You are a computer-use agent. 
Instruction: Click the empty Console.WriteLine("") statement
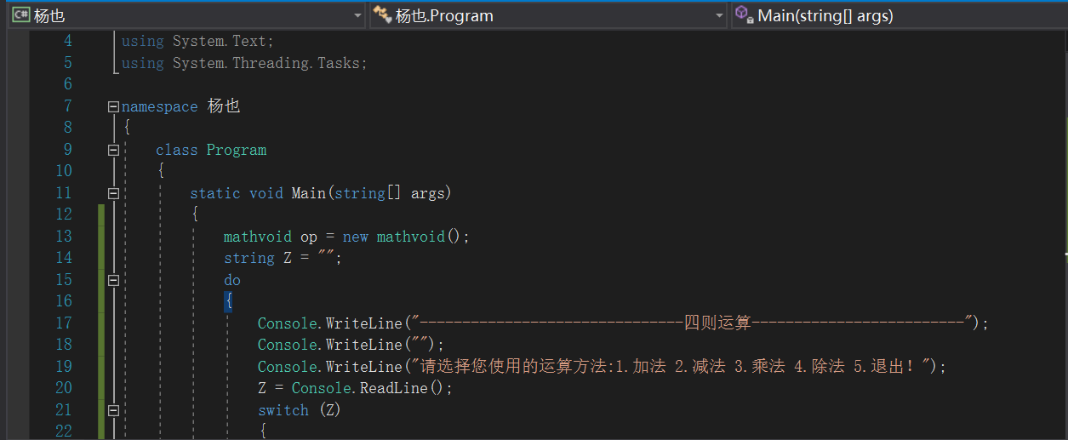(351, 345)
